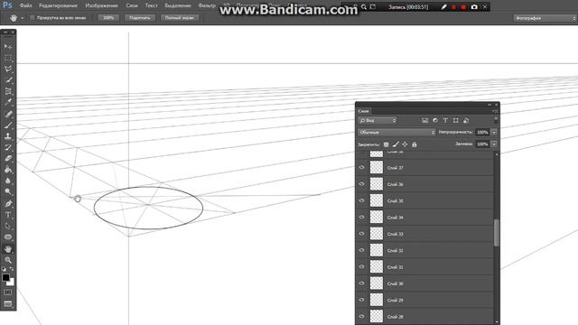Select the Lasso tool
The image size is (578, 325).
pyautogui.click(x=8, y=69)
